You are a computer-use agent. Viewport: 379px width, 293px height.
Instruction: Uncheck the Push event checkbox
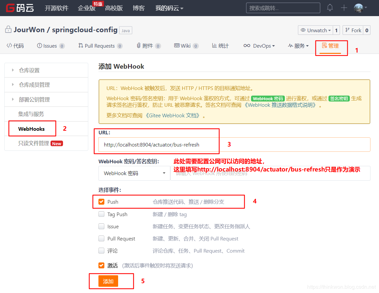click(102, 202)
